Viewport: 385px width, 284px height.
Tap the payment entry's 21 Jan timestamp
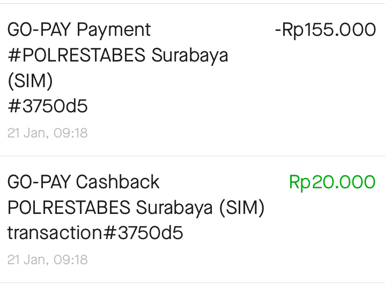(x=48, y=133)
